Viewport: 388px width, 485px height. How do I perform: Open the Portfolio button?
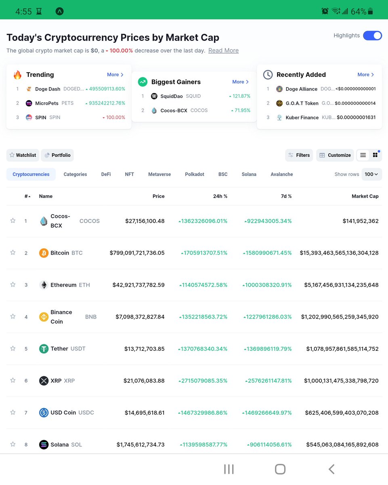pyautogui.click(x=57, y=155)
